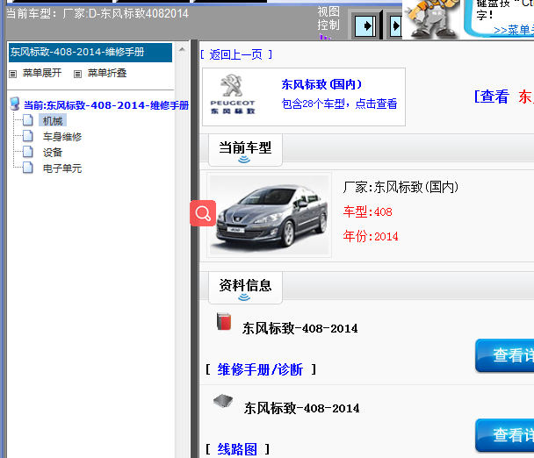
Task: Click second view control arrow button
Action: (396, 25)
